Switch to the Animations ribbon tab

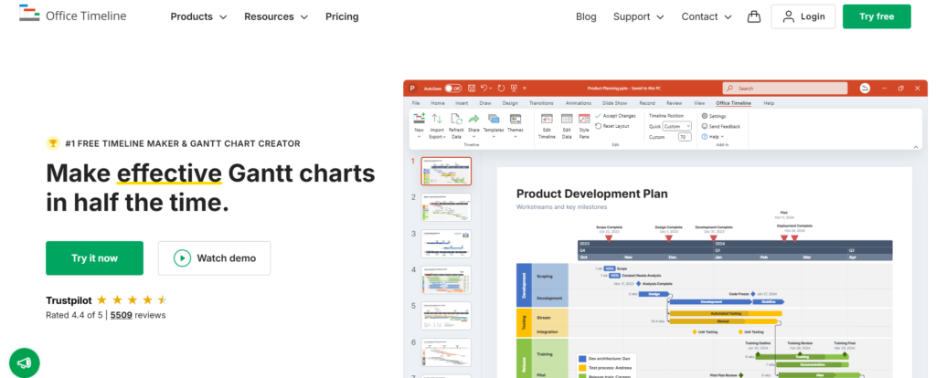(x=578, y=103)
